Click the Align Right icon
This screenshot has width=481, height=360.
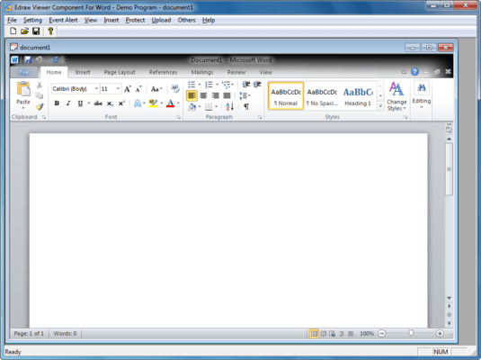click(x=215, y=95)
